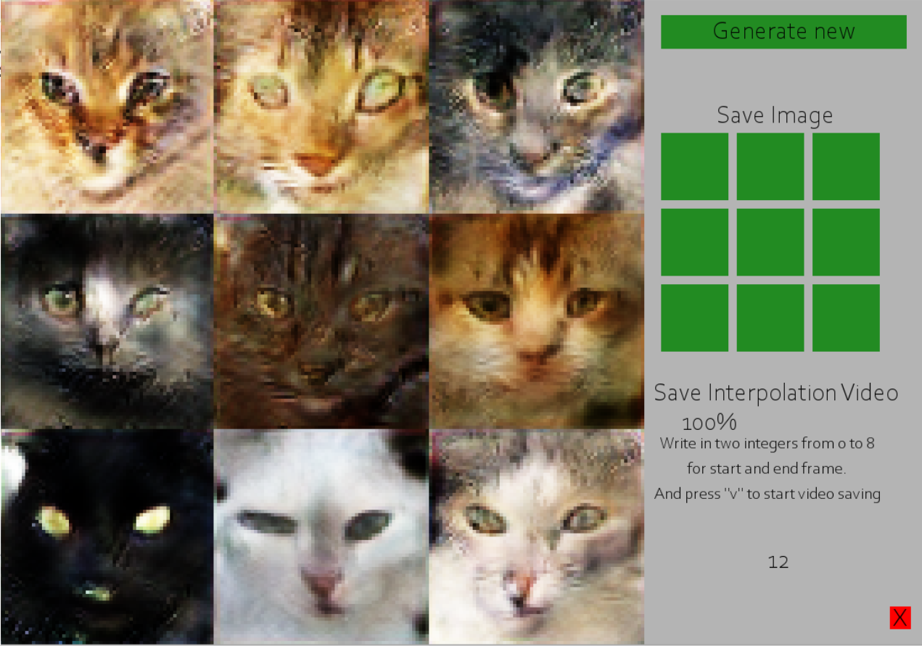
Task: Select the middle-left green save square
Action: [694, 242]
